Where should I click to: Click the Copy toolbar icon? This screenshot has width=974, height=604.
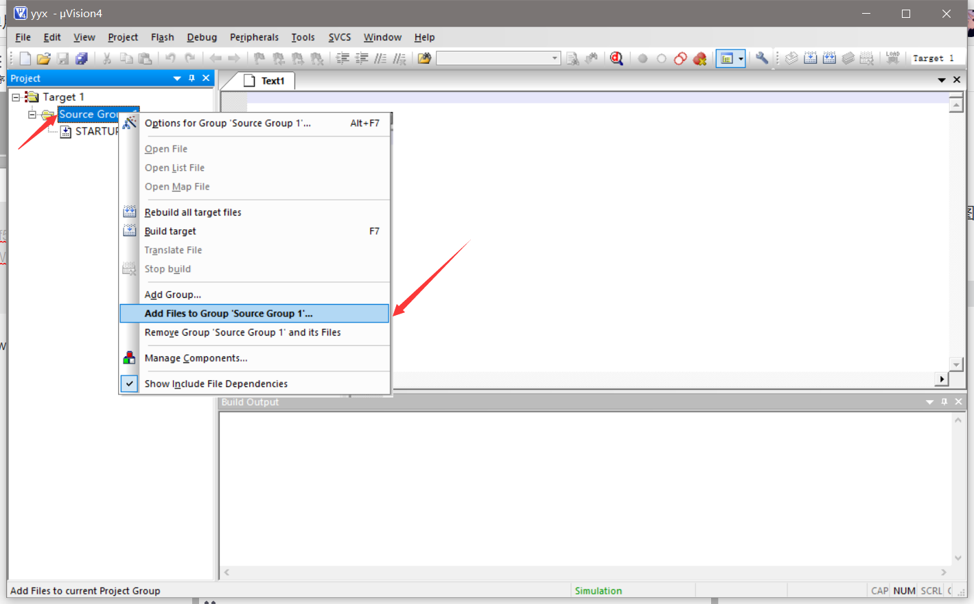click(126, 58)
